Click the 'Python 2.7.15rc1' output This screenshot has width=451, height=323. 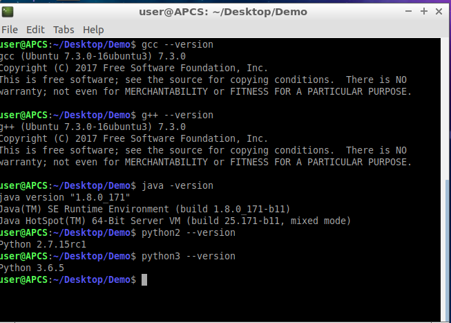click(43, 245)
